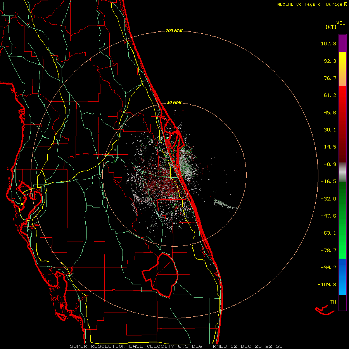Click the -78.7 velocity scale value

(x=328, y=251)
